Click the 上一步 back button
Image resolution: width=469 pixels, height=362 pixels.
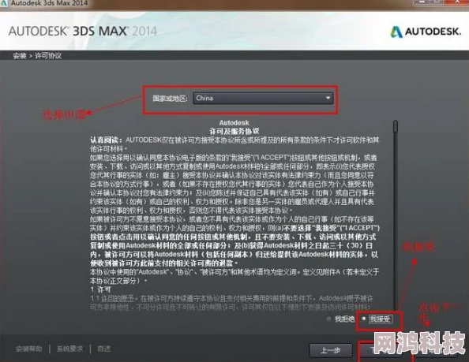click(330, 350)
